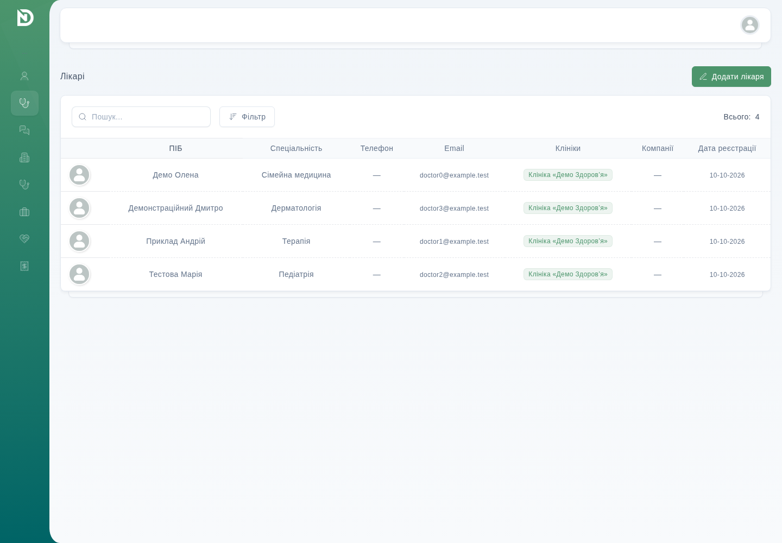Open the chat bubbles sidebar icon

[x=24, y=130]
